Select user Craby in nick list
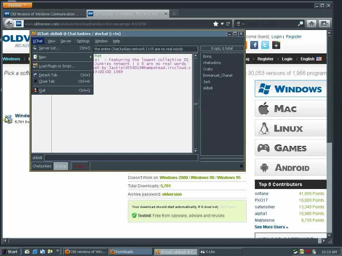 click(x=208, y=69)
